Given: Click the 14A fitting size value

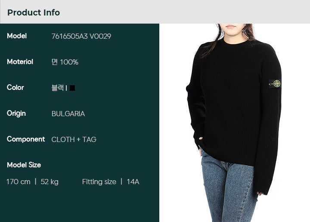Looking at the screenshot, I should pyautogui.click(x=133, y=182).
